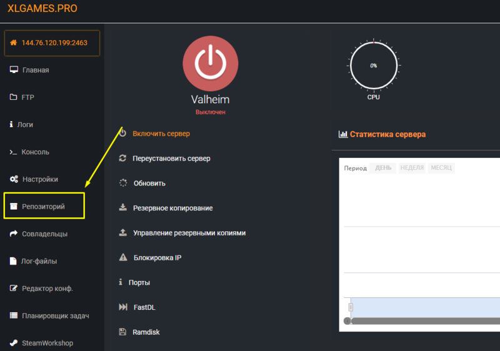Click Включить сервер to start server
This screenshot has height=351, width=500.
[x=161, y=134]
